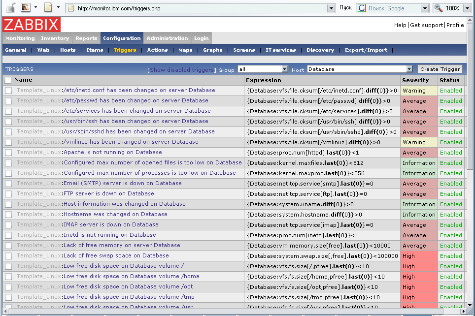The width and height of the screenshot is (475, 316).
Task: Expand the address bar URL history dropdown
Action: click(331, 8)
